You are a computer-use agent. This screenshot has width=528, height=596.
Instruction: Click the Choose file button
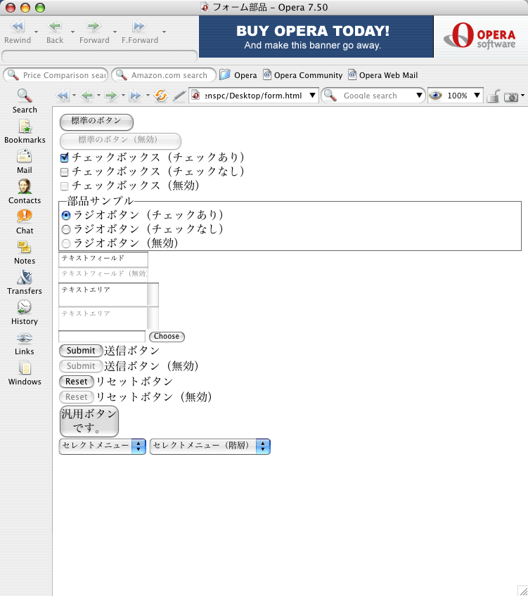point(167,337)
